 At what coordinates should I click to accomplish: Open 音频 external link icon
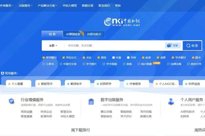(x=124, y=64)
